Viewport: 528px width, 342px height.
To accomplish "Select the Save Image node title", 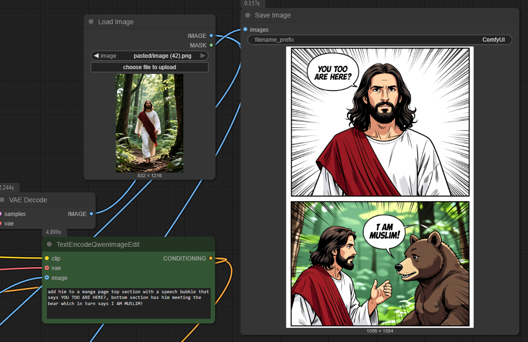I will click(273, 15).
